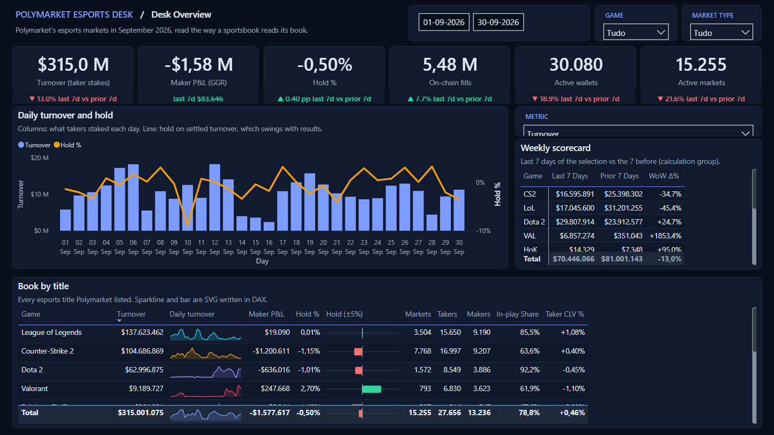The width and height of the screenshot is (774, 435).
Task: Select the League of Legends row name
Action: (51, 333)
